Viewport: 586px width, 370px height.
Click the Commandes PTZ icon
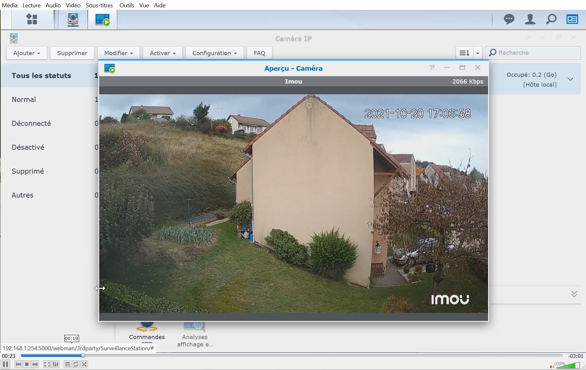[147, 327]
